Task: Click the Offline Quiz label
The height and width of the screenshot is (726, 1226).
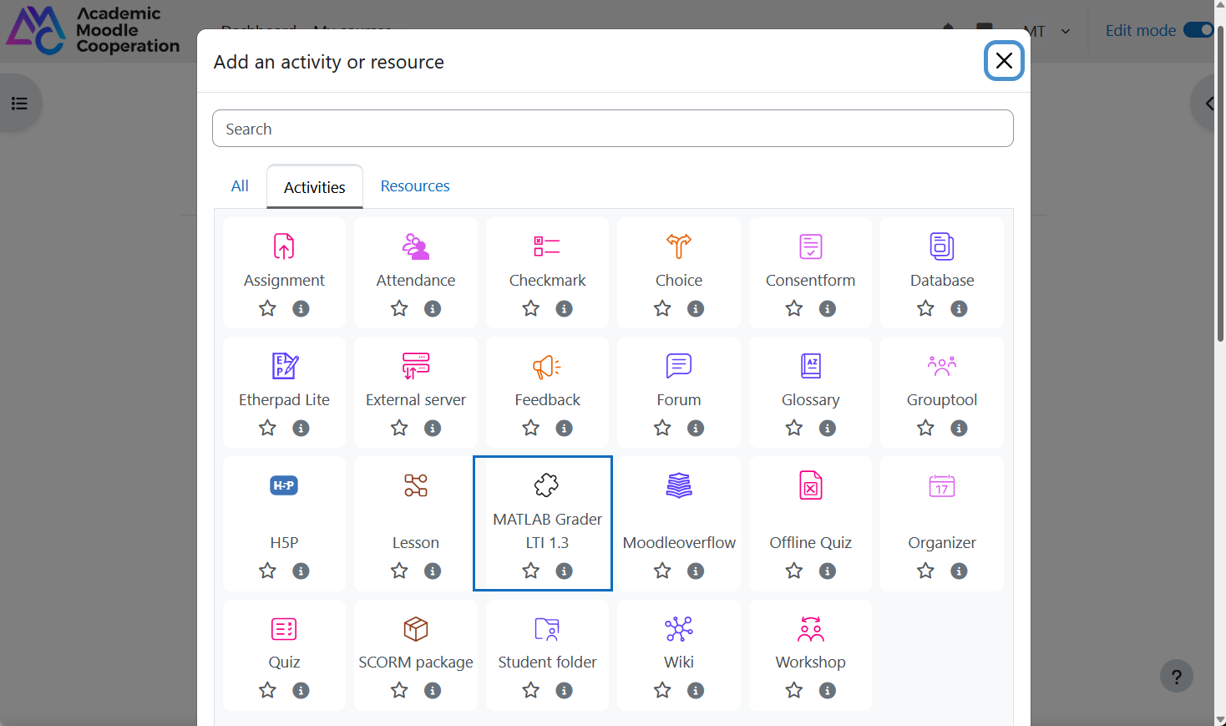Action: point(810,543)
